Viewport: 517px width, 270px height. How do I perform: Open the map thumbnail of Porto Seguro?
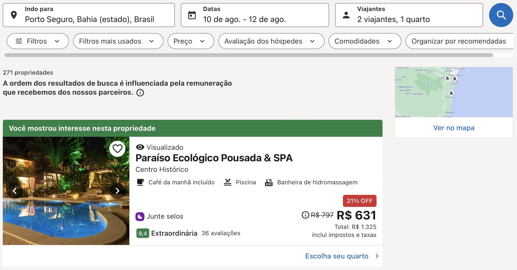pos(454,92)
